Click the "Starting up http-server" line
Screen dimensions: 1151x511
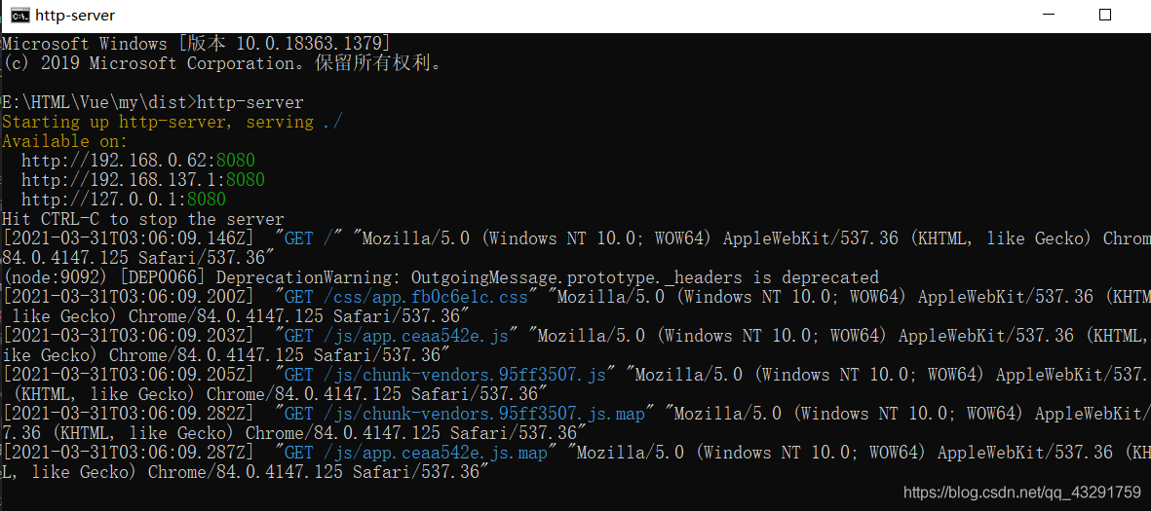173,122
